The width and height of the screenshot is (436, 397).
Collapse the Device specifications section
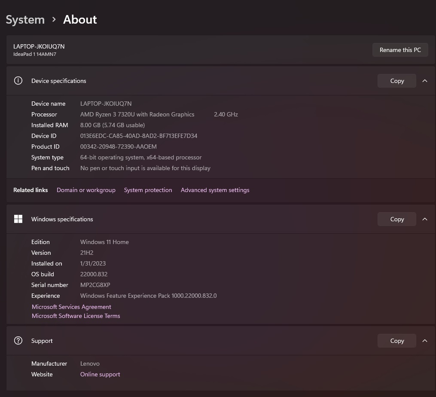coord(424,81)
